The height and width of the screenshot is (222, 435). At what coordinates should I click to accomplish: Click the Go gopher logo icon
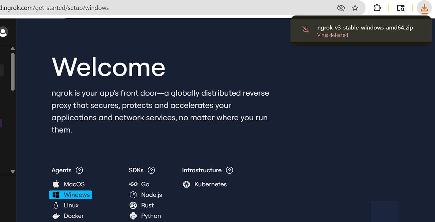133,184
